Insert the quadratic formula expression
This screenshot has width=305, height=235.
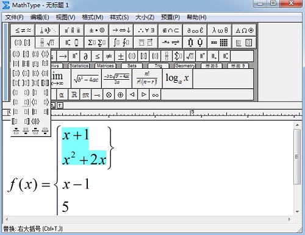pyautogui.click(x=117, y=79)
